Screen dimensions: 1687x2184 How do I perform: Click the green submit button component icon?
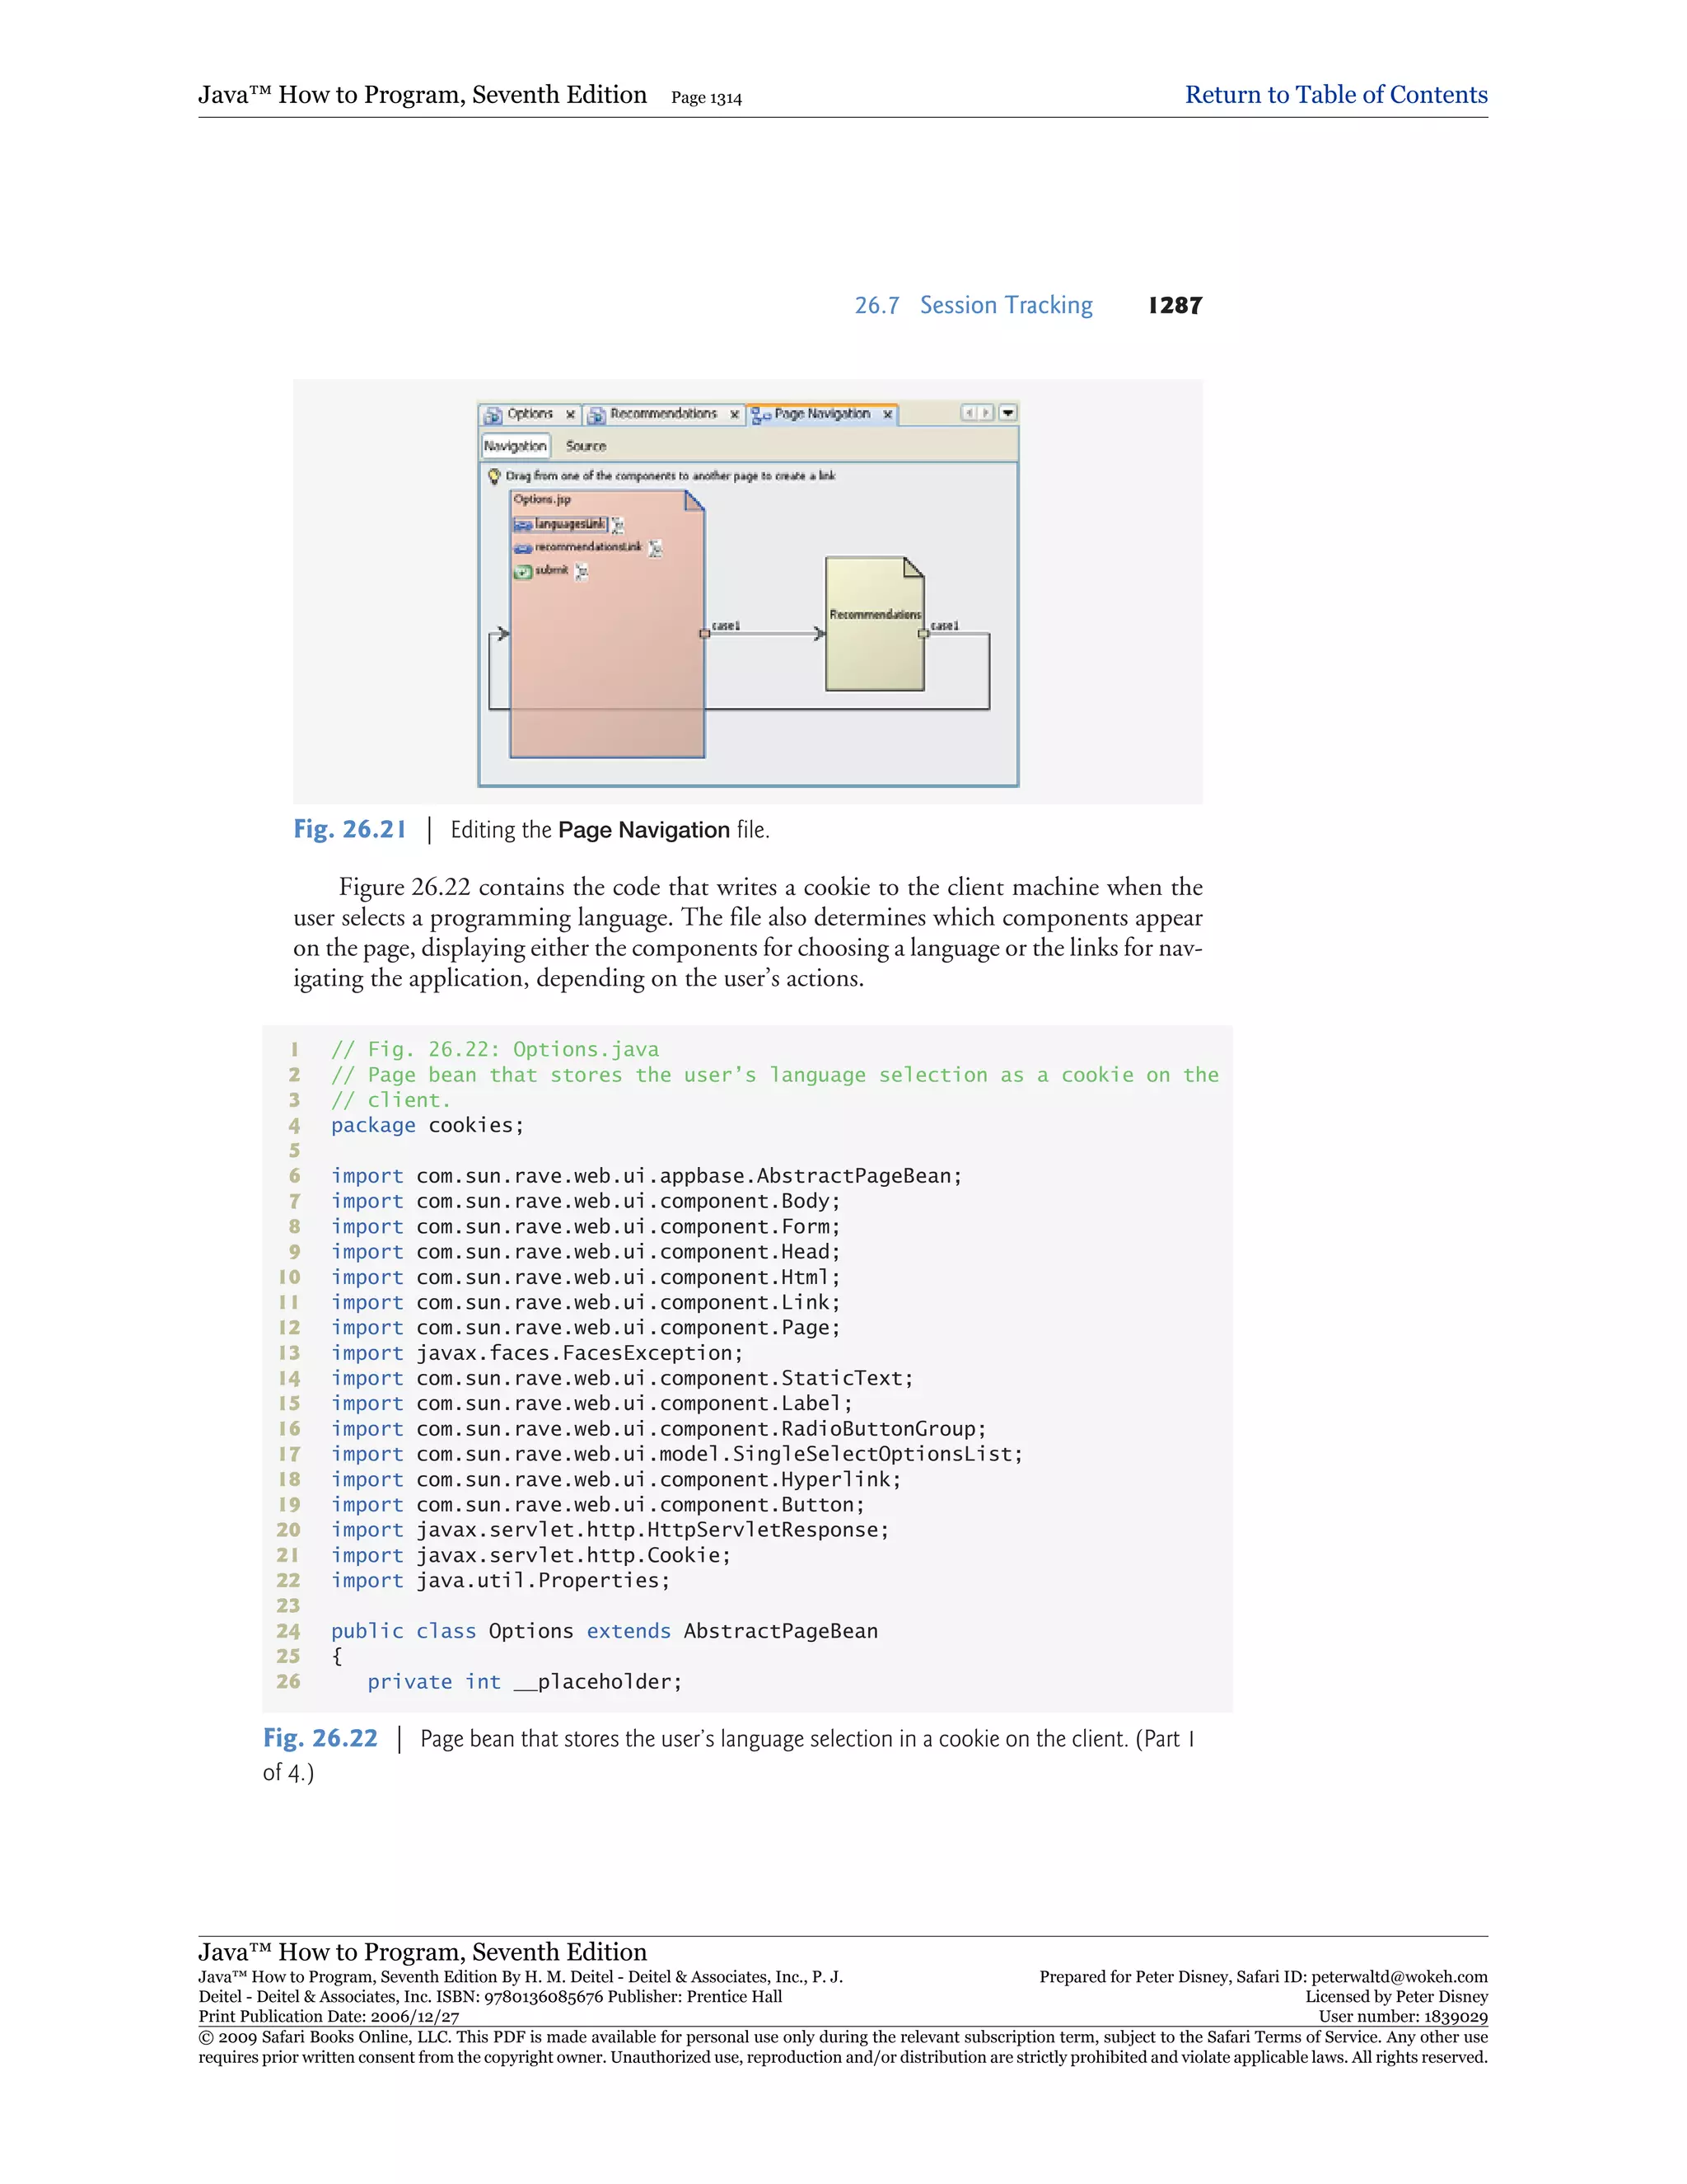click(x=523, y=572)
